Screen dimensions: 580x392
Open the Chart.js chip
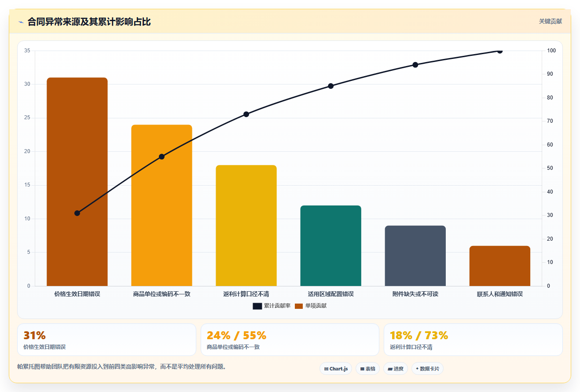pyautogui.click(x=336, y=369)
